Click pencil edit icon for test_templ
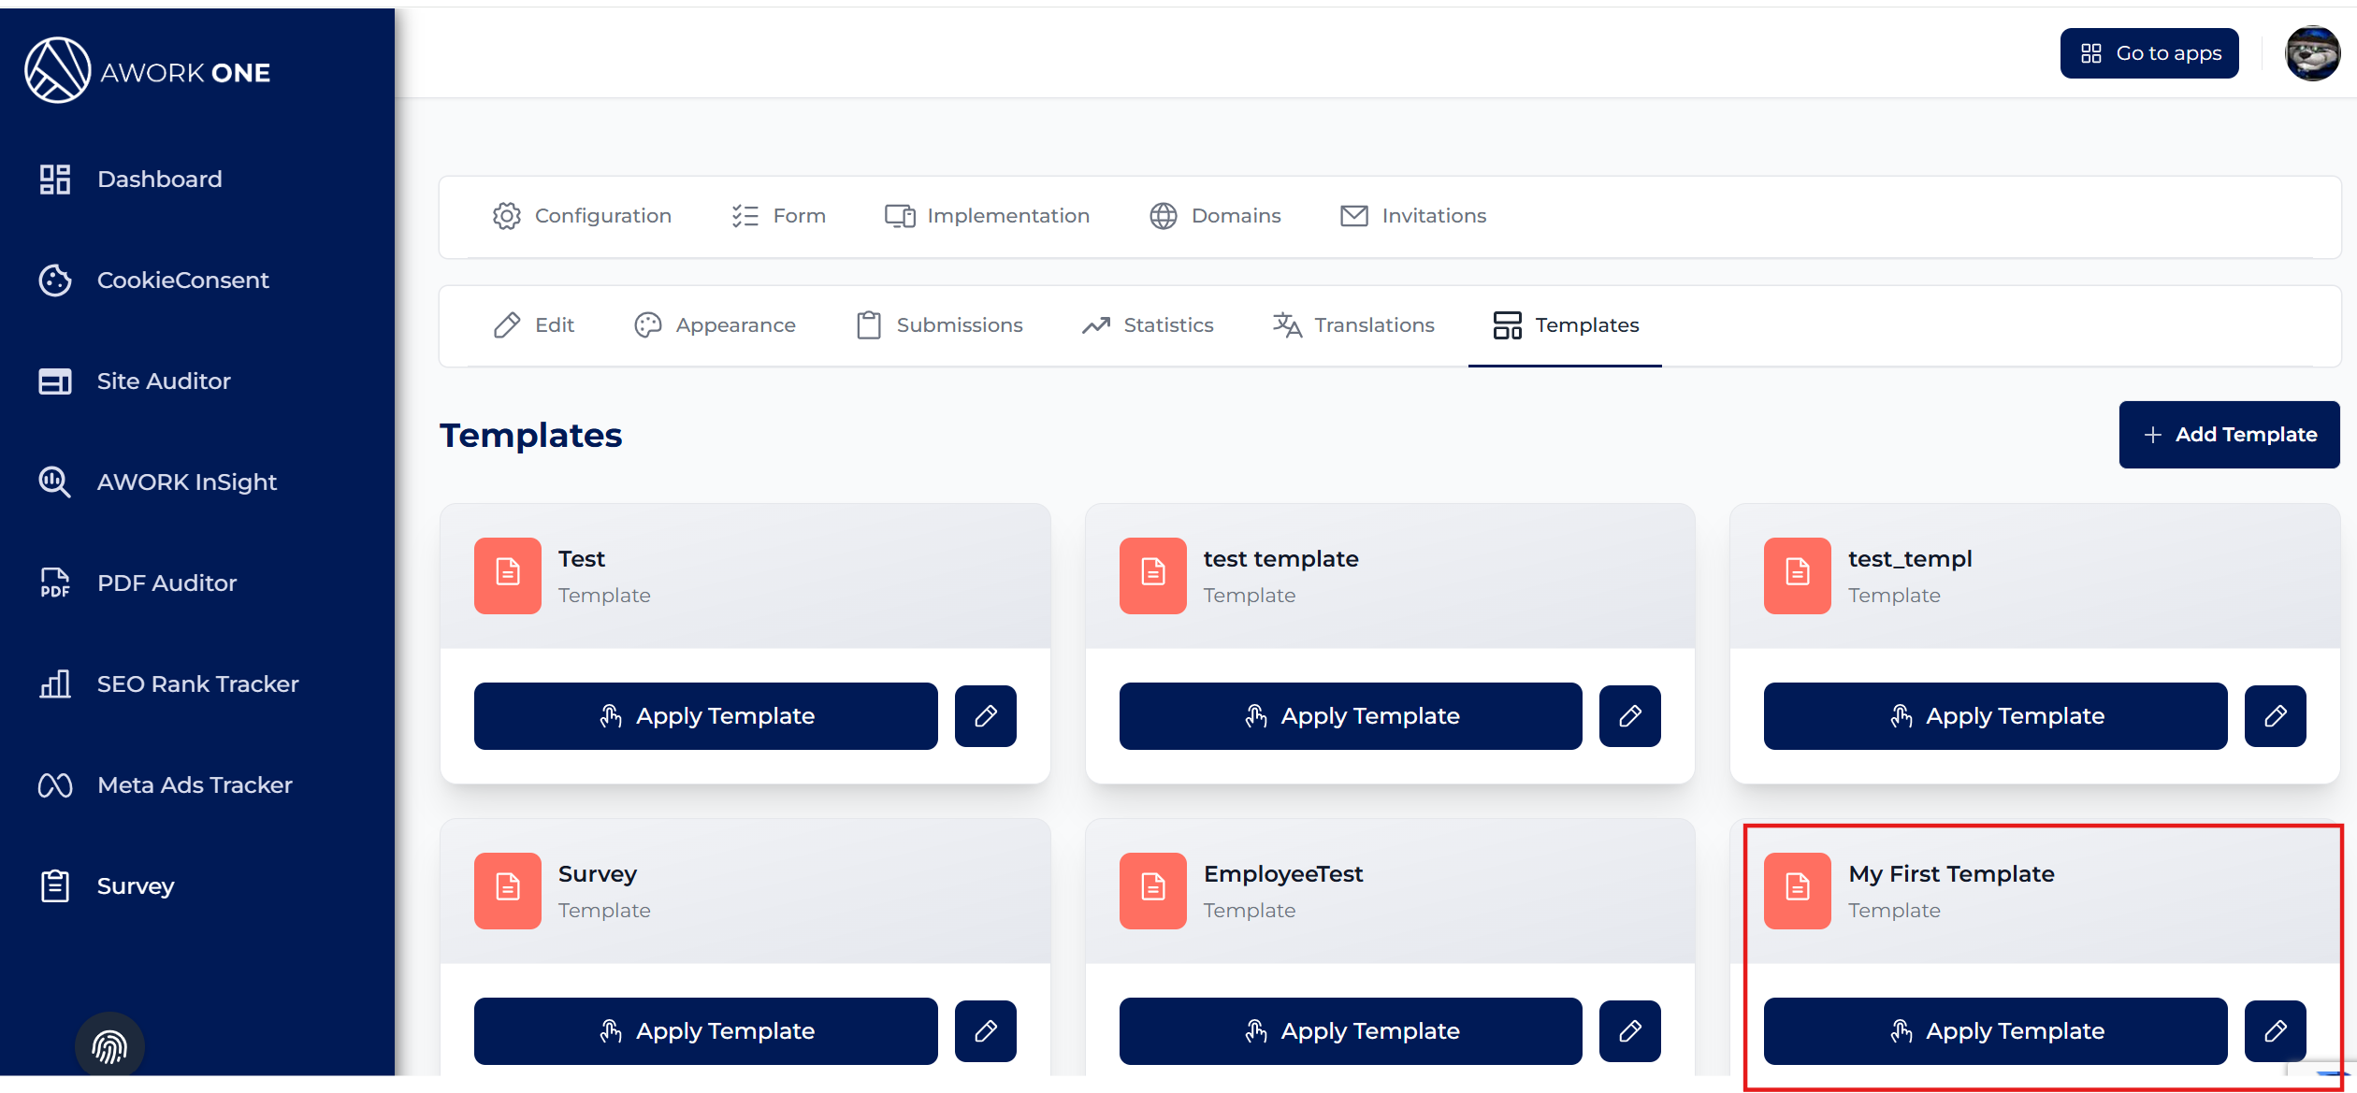2357x1093 pixels. tap(2275, 716)
